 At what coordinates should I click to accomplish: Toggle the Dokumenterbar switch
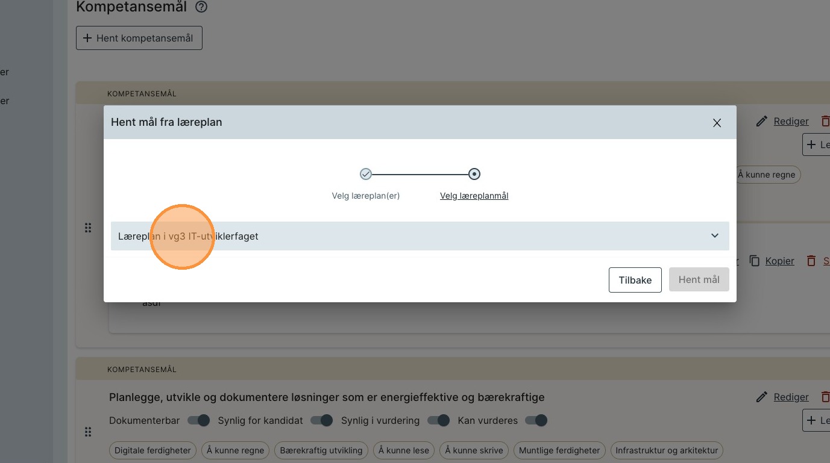198,420
